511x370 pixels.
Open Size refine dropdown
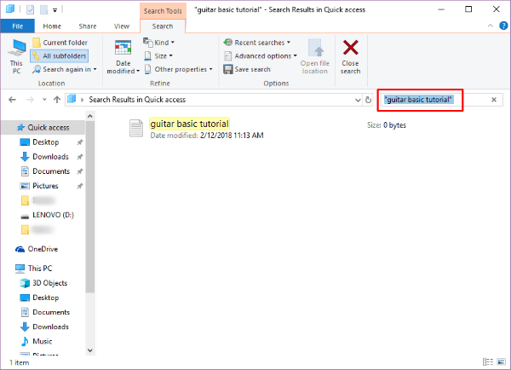pyautogui.click(x=158, y=56)
